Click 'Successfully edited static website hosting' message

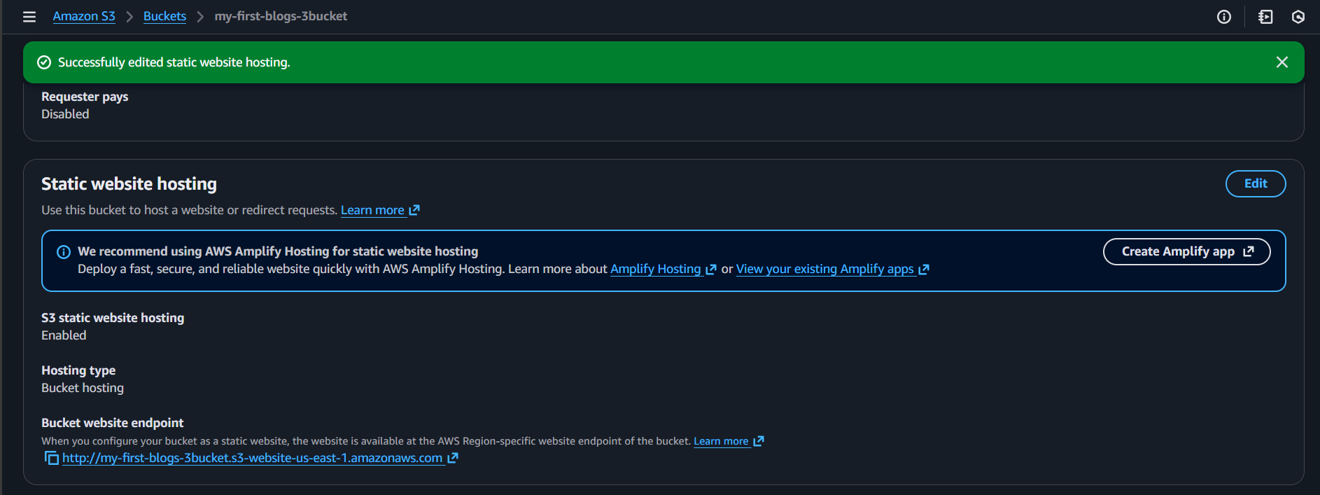coord(174,62)
